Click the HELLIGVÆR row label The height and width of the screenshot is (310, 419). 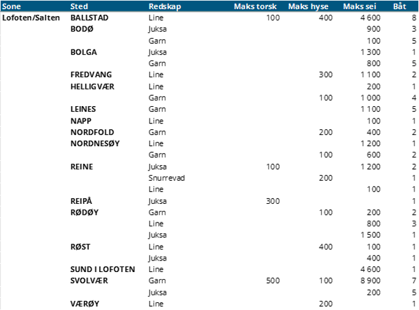coord(92,87)
